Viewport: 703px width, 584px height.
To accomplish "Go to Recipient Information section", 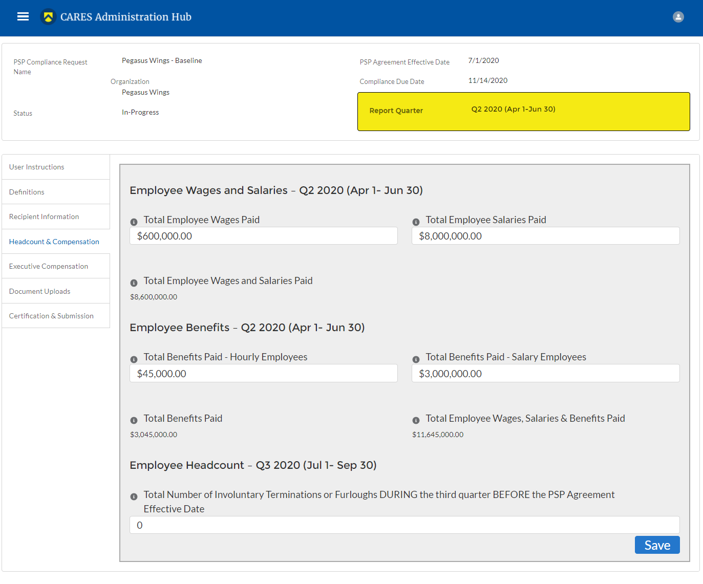I will coord(44,217).
